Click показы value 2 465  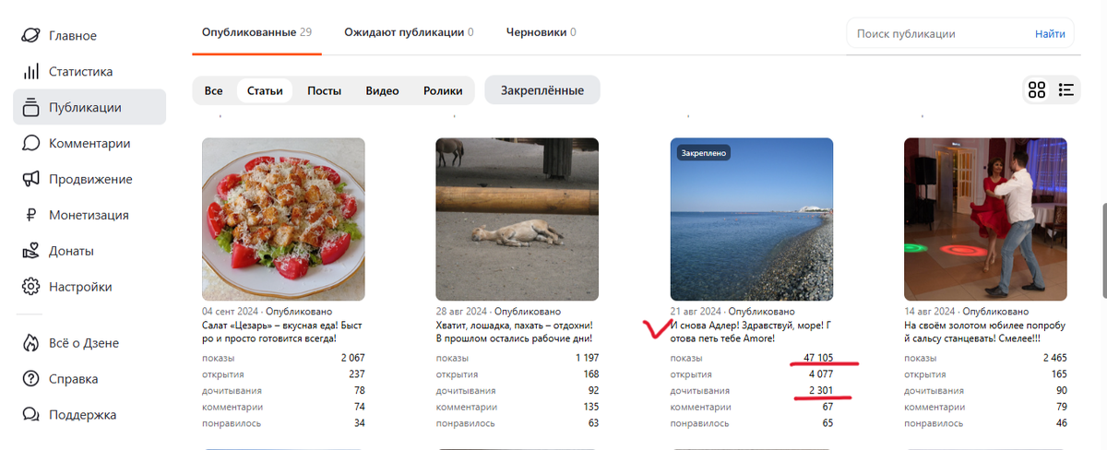click(x=1054, y=358)
